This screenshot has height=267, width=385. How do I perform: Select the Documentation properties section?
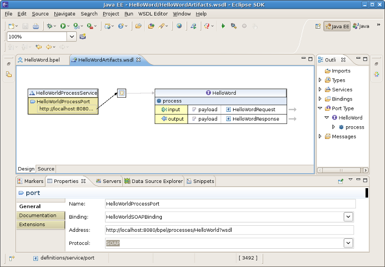point(41,215)
